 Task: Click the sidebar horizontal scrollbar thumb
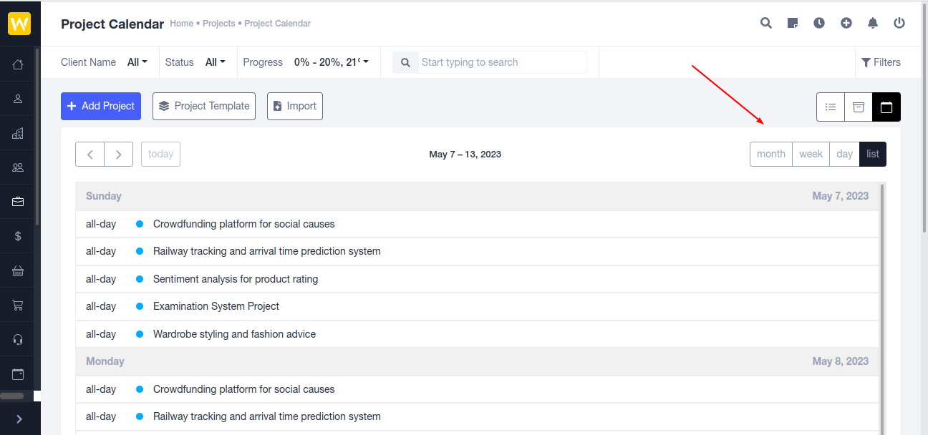click(12, 396)
